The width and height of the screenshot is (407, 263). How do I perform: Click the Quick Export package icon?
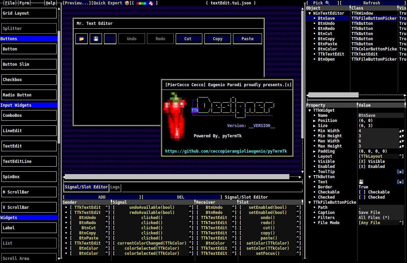tap(127, 3)
